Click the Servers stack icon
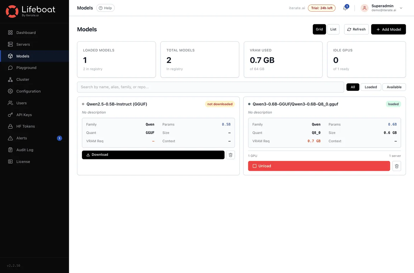 tap(10, 44)
